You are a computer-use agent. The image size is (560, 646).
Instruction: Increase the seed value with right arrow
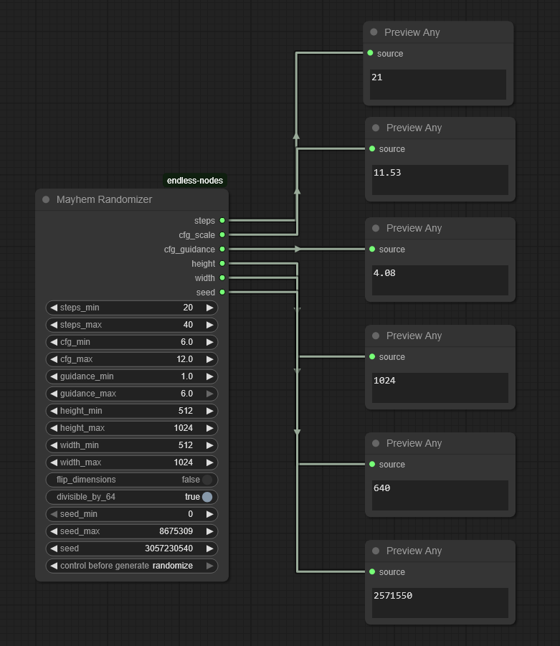(210, 548)
